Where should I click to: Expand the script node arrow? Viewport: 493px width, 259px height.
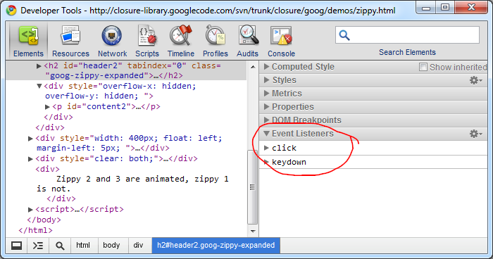click(30, 210)
